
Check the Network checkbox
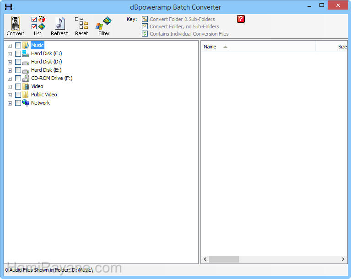pyautogui.click(x=18, y=103)
